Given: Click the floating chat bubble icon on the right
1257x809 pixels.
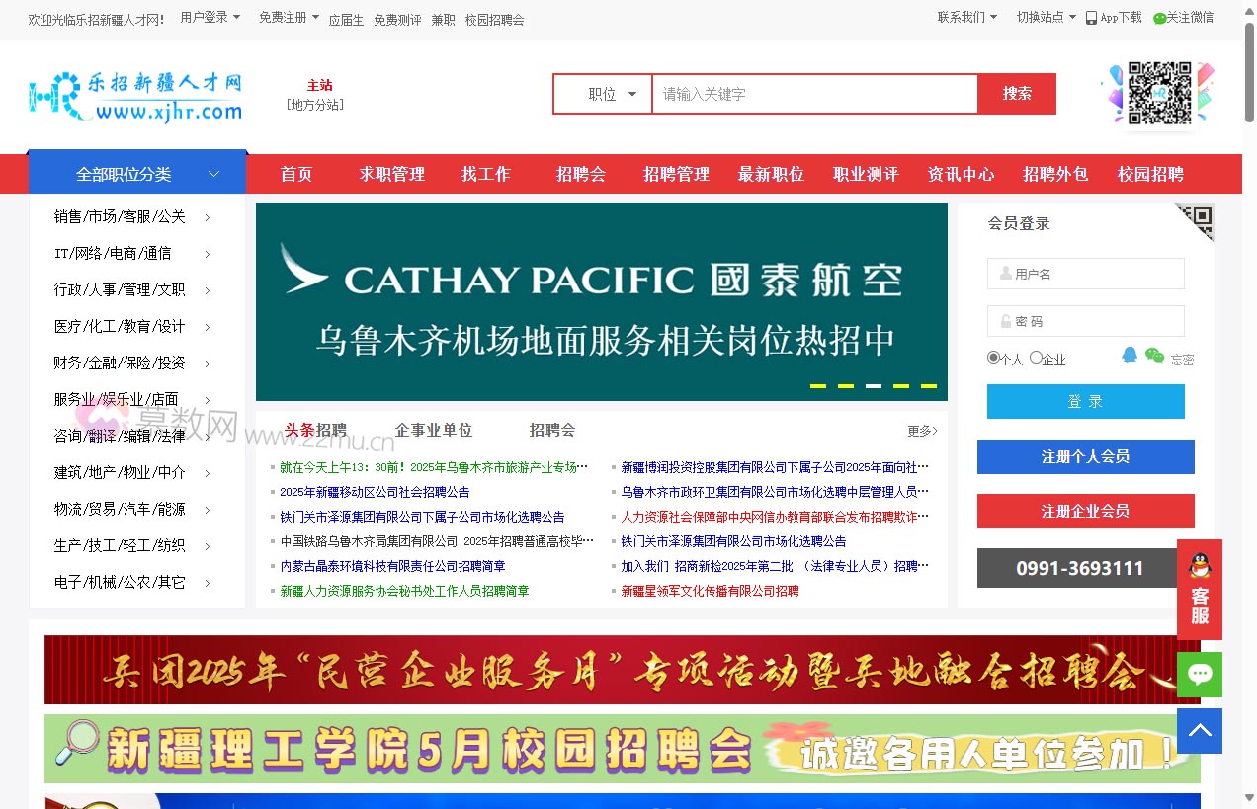Looking at the screenshot, I should pos(1200,674).
